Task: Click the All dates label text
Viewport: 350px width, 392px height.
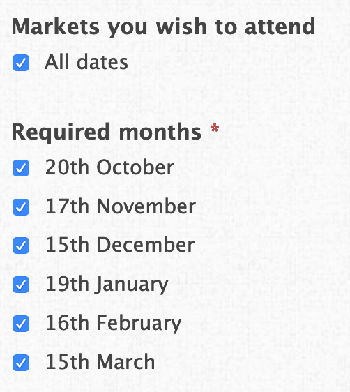Action: point(86,62)
